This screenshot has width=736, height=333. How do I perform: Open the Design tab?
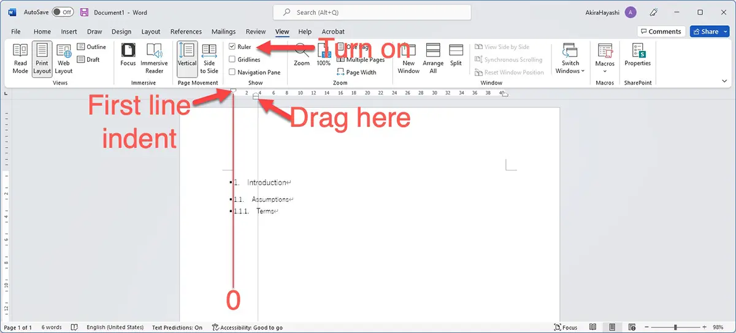click(x=121, y=32)
